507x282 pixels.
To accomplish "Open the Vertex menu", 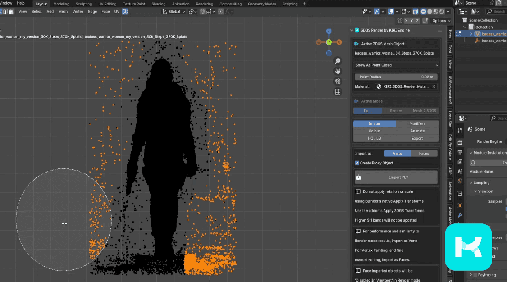I will tap(78, 12).
